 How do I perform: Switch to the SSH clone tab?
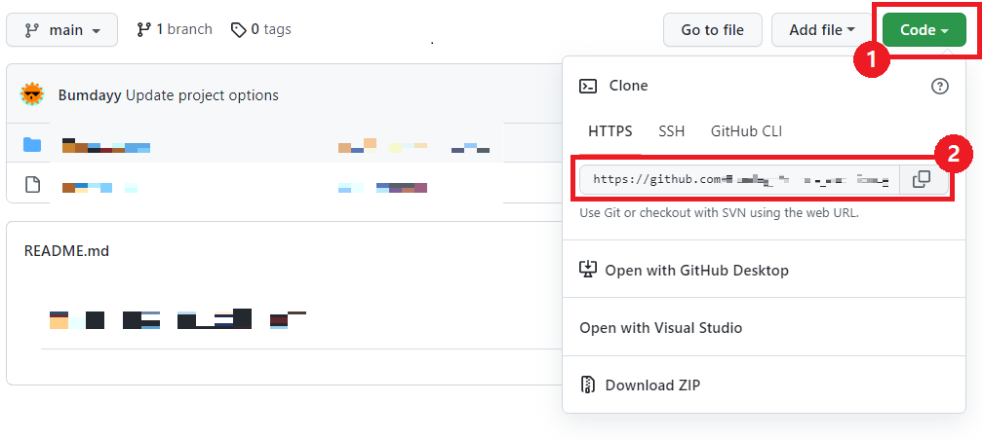click(671, 131)
